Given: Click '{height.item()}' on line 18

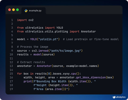Looking at the screenshot, I should [x=60, y=85].
